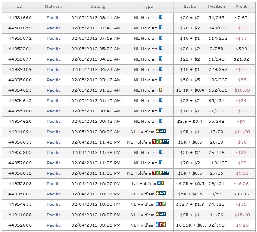The width and height of the screenshot is (257, 232).
Task: Click the blue type icon in row 44952809
Action: (161, 162)
